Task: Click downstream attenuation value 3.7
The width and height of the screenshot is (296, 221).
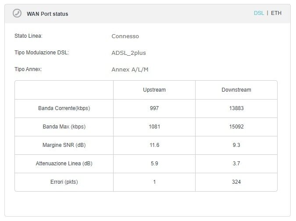Action: tap(236, 164)
